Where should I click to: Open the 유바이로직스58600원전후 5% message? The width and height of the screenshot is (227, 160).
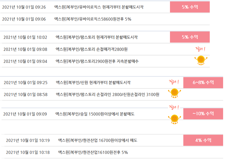93,19
